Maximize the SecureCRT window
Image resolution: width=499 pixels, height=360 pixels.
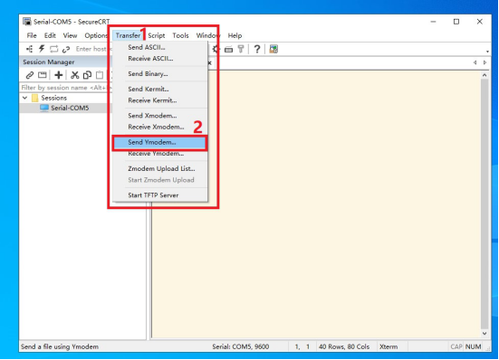pos(456,22)
